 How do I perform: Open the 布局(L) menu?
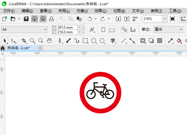(64, 11)
